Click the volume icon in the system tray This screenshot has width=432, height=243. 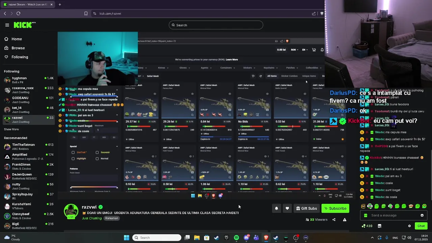click(409, 238)
